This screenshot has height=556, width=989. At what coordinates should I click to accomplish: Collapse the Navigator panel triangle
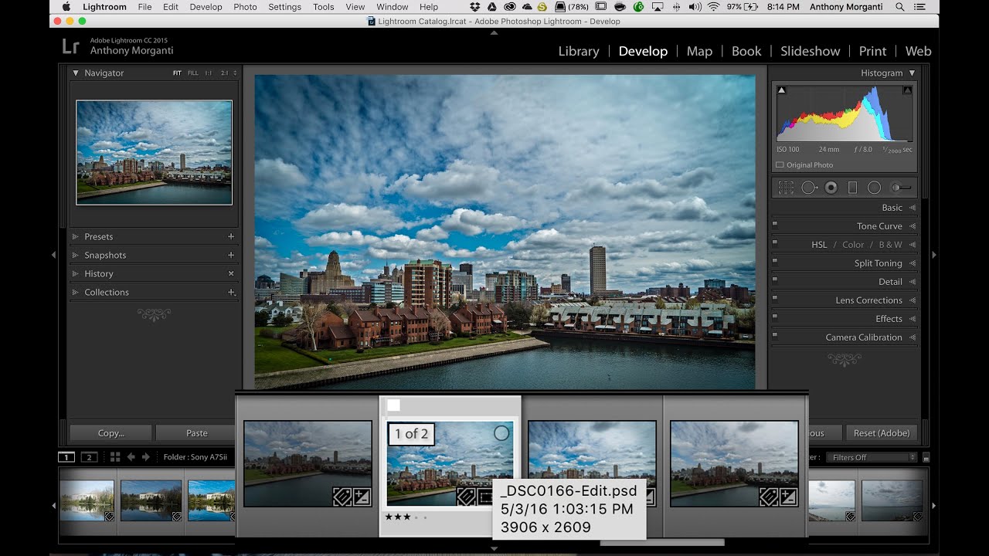pos(76,73)
